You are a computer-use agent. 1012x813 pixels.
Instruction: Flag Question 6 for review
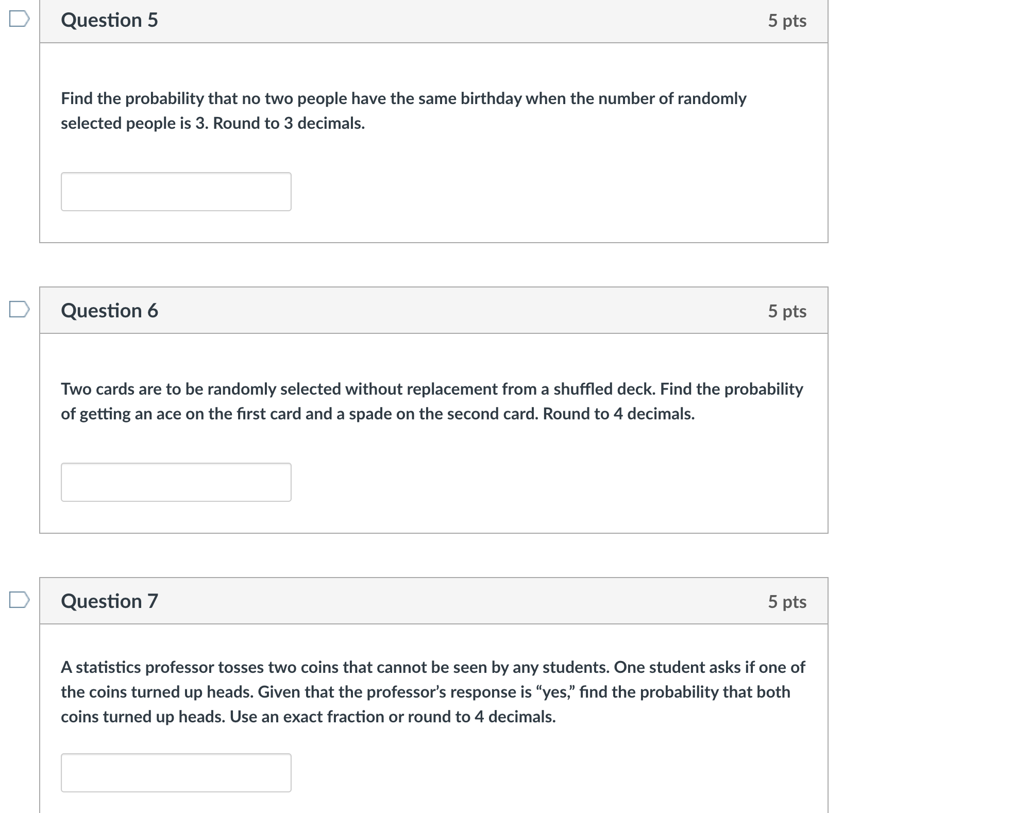pos(19,309)
